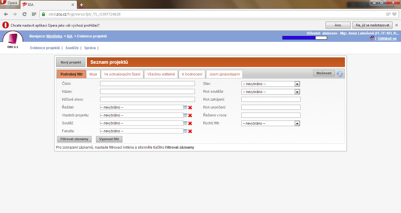This screenshot has height=213, width=401.
Task: Open the Speed Dial grid icon
Action: [34, 14]
